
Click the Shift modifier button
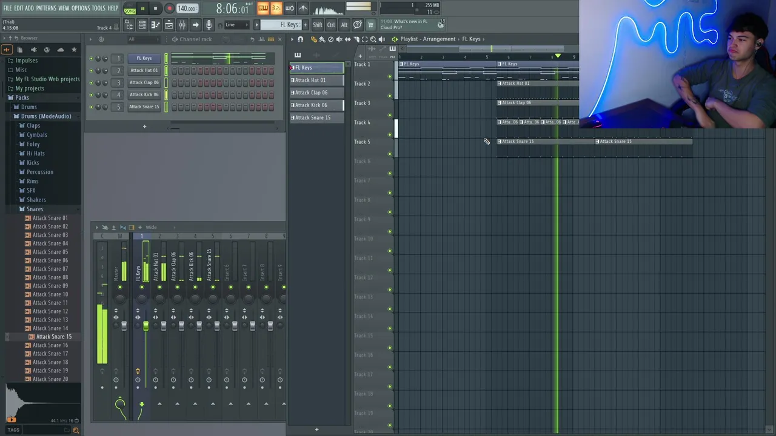pos(318,25)
